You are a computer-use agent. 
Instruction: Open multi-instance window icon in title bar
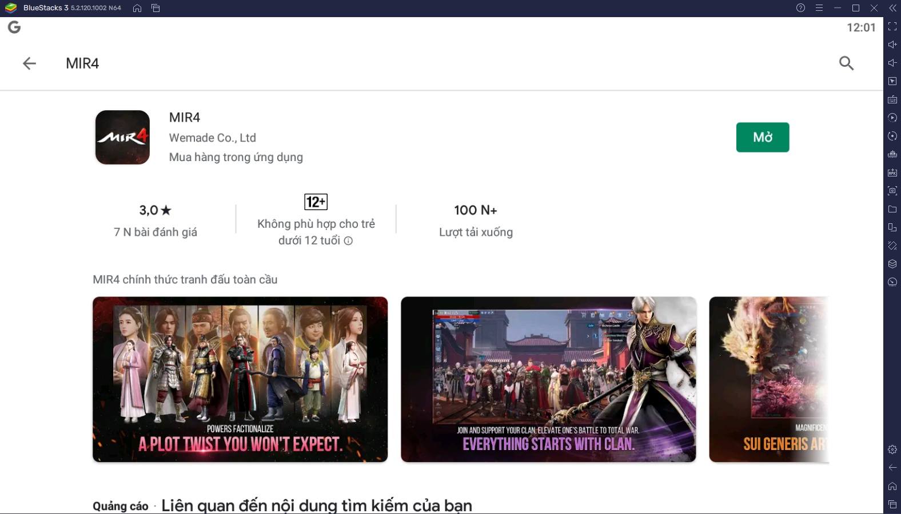156,8
